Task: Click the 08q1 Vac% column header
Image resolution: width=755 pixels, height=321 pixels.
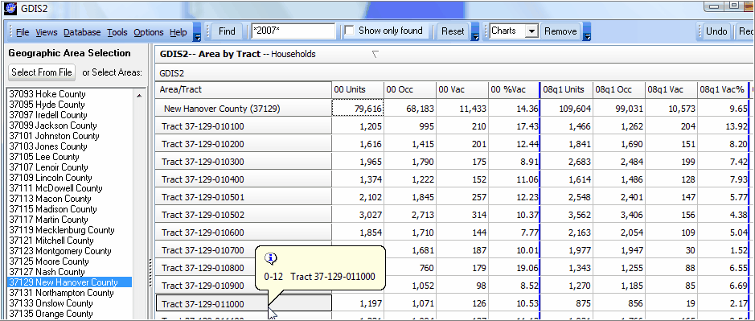Action: pos(722,89)
